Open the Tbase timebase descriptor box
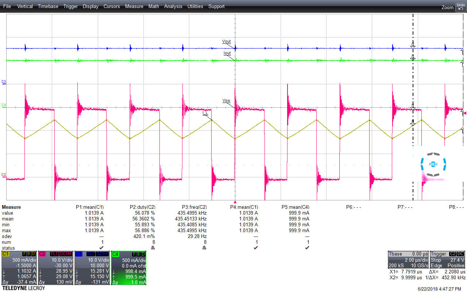467x292 pixels. click(x=408, y=260)
